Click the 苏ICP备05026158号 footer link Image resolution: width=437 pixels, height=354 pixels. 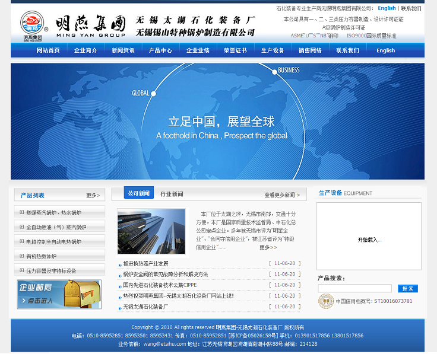(x=253, y=336)
